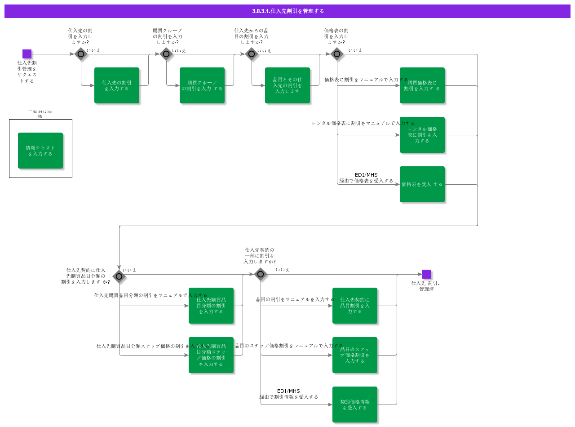Click flow label 仕入先購買品目分類の割引をマニュアルで入力する

(151, 296)
